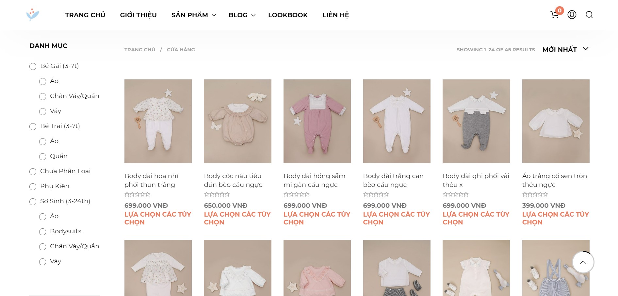Click TRANG CHỦ breadcrumb link
Image resolution: width=618 pixels, height=296 pixels.
tap(140, 50)
